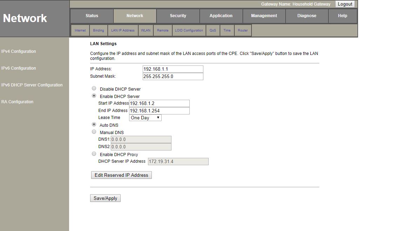Click the Save/Apply button
This screenshot has height=231, width=398.
(105, 198)
